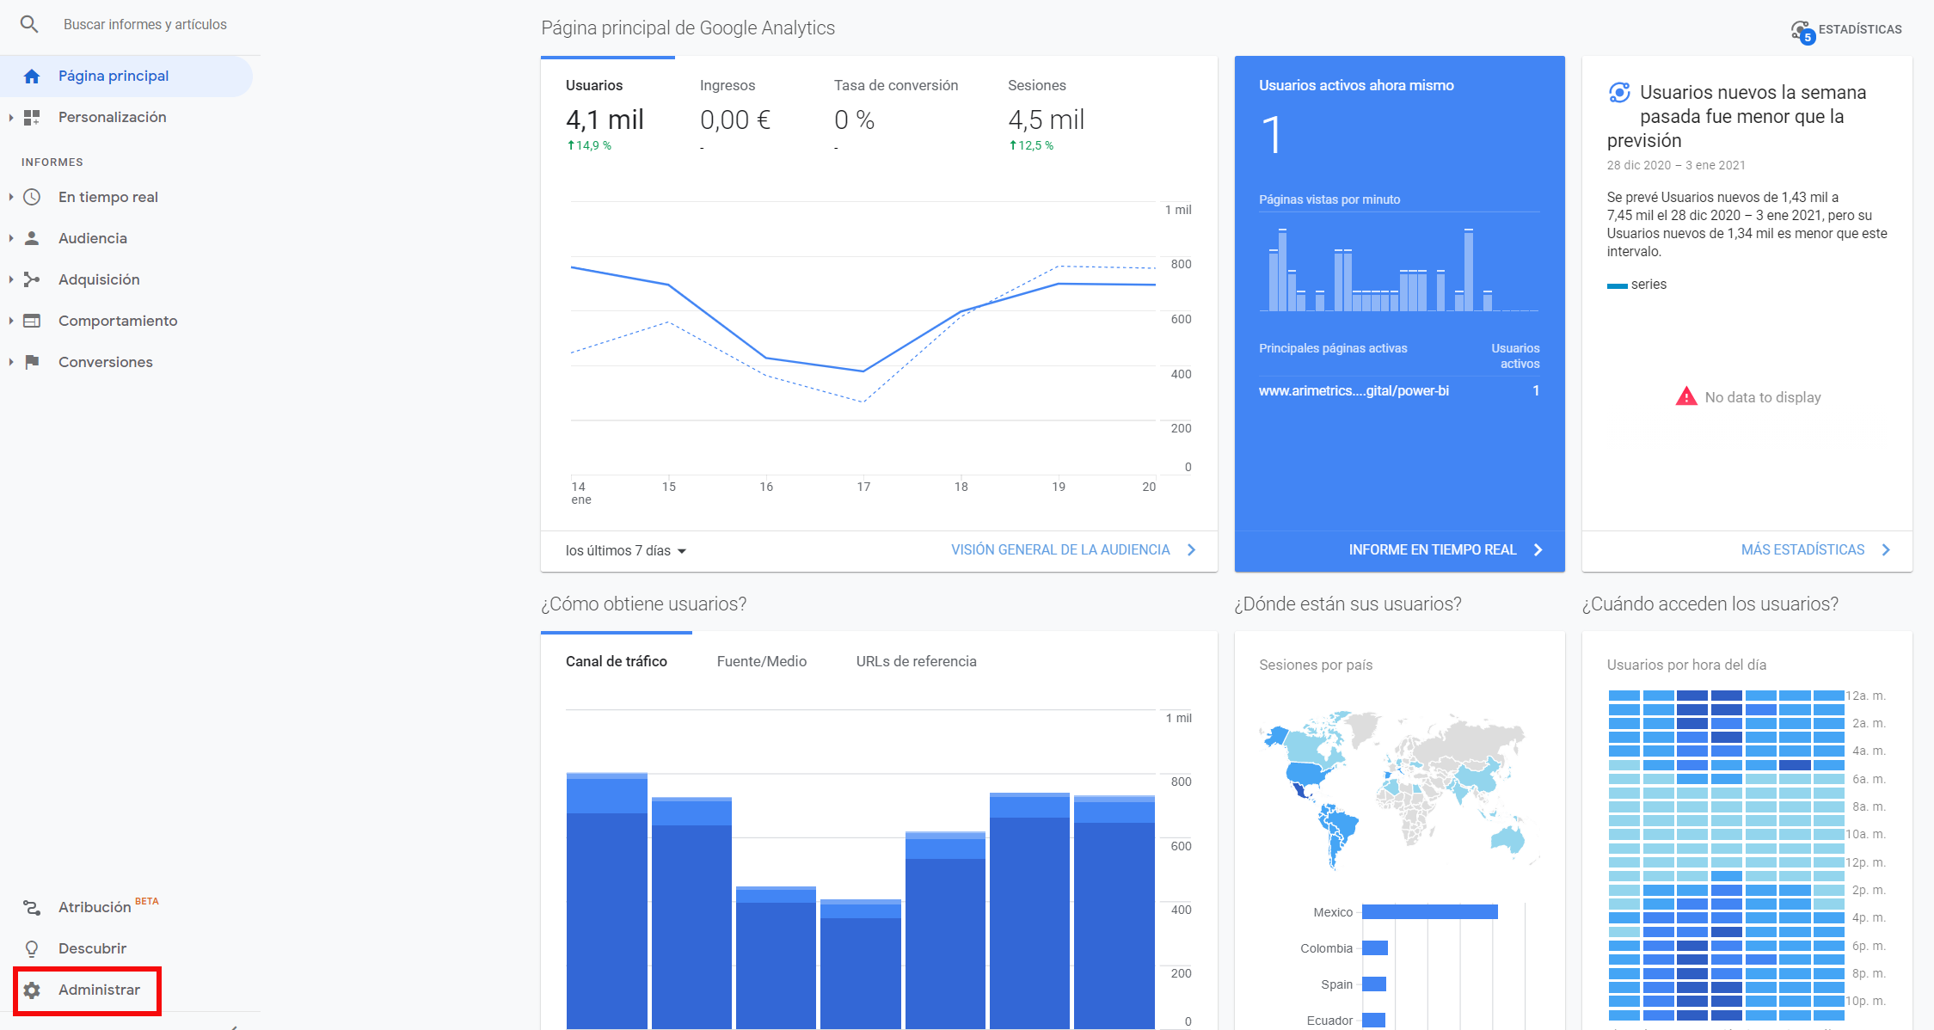Expand the Conversiones section arrow

(x=10, y=362)
